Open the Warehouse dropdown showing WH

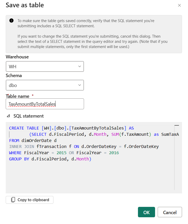pyautogui.click(x=45, y=67)
